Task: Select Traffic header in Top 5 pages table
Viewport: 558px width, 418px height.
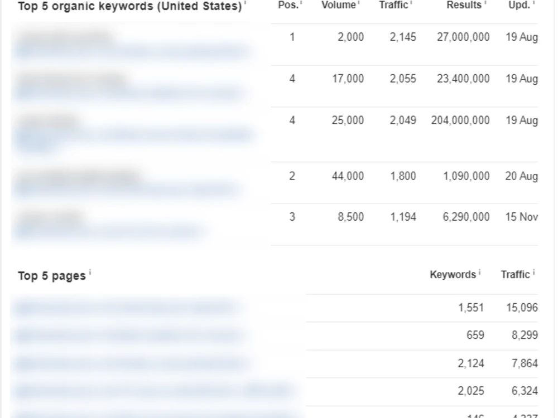Action: [x=515, y=275]
